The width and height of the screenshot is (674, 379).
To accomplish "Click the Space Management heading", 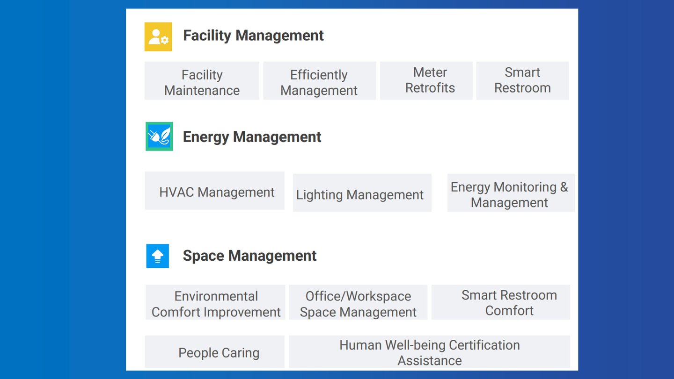I will (x=249, y=256).
